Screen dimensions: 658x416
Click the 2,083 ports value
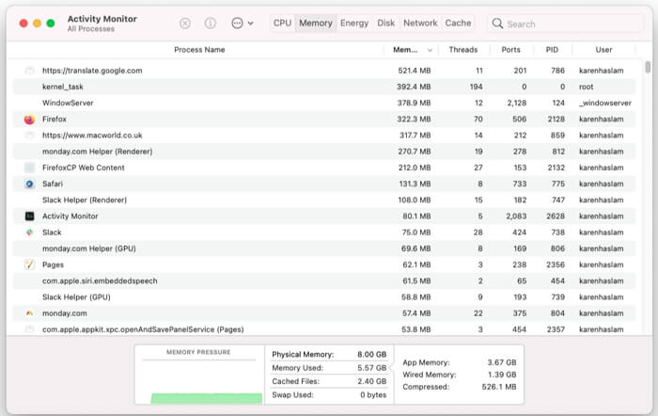pos(516,216)
